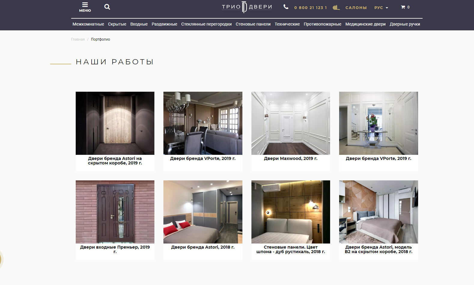The image size is (474, 285).
Task: Expand the РУС language dropdown
Action: [381, 8]
